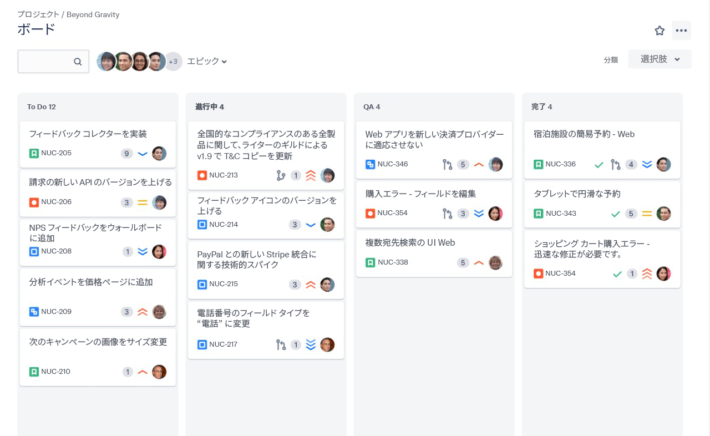
Task: Toggle first avatar filter in header
Action: [x=106, y=62]
